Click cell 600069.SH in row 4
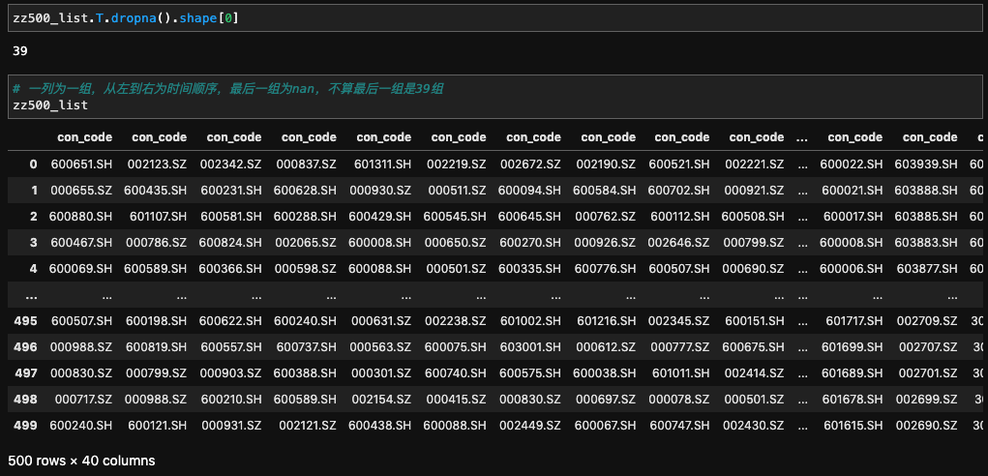Screen dimensions: 988x476 tap(81, 268)
